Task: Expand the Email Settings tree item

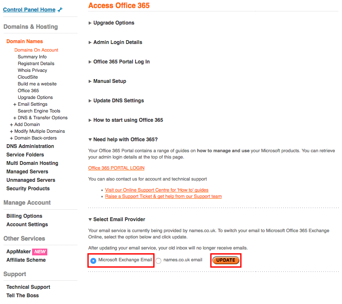Action: (15, 104)
